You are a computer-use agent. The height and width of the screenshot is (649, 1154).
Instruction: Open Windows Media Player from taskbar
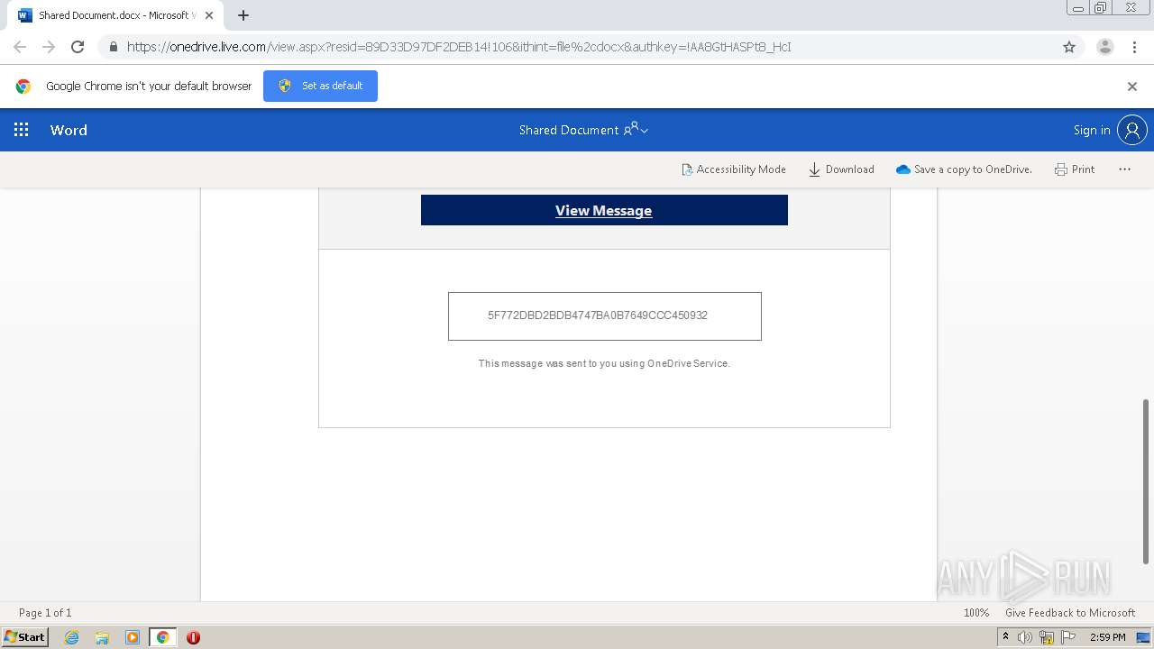click(x=133, y=637)
